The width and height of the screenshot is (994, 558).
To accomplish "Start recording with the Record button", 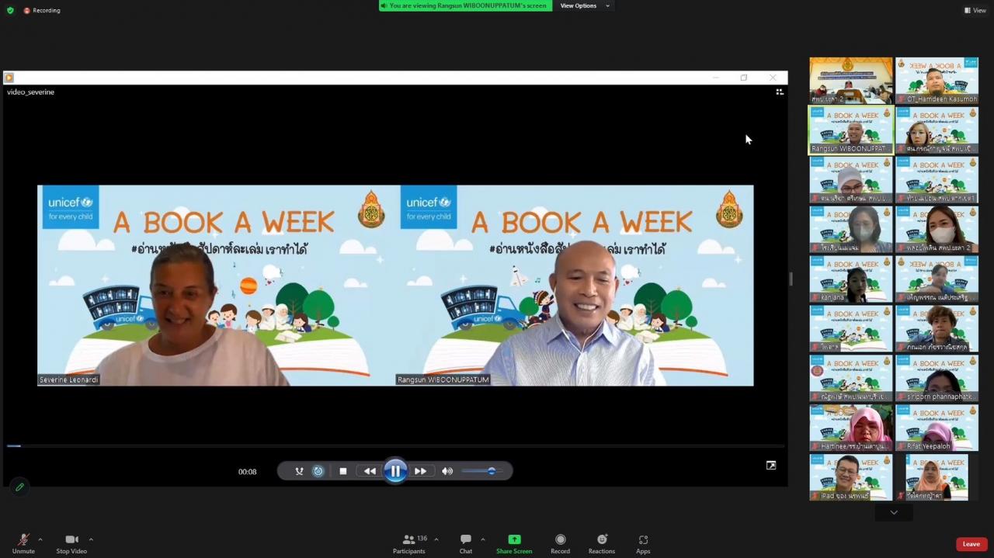I will [560, 543].
